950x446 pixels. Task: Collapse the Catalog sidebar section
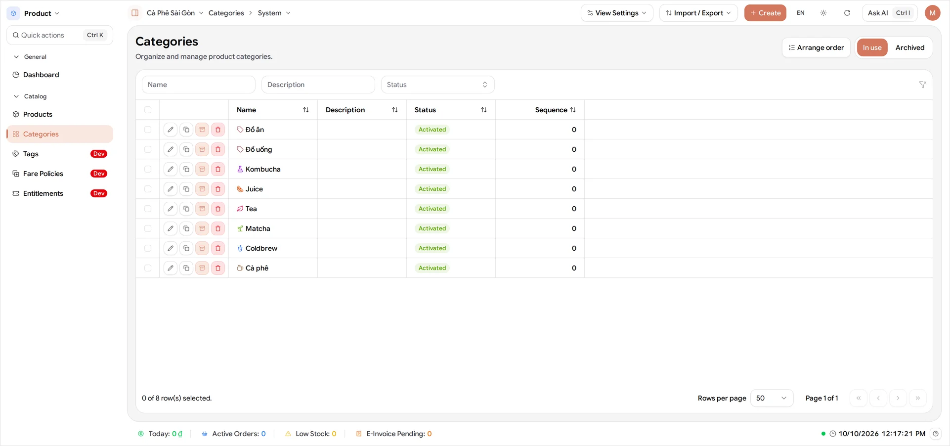click(30, 96)
